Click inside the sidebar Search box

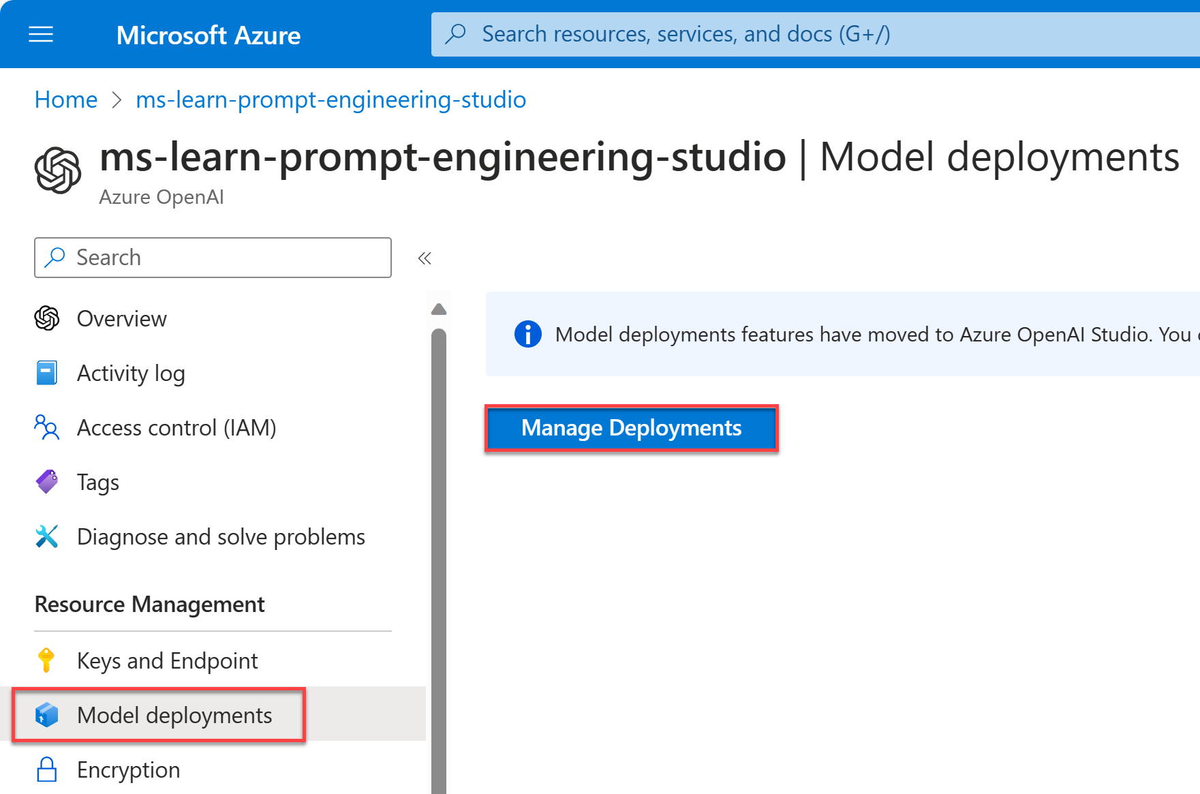[212, 258]
